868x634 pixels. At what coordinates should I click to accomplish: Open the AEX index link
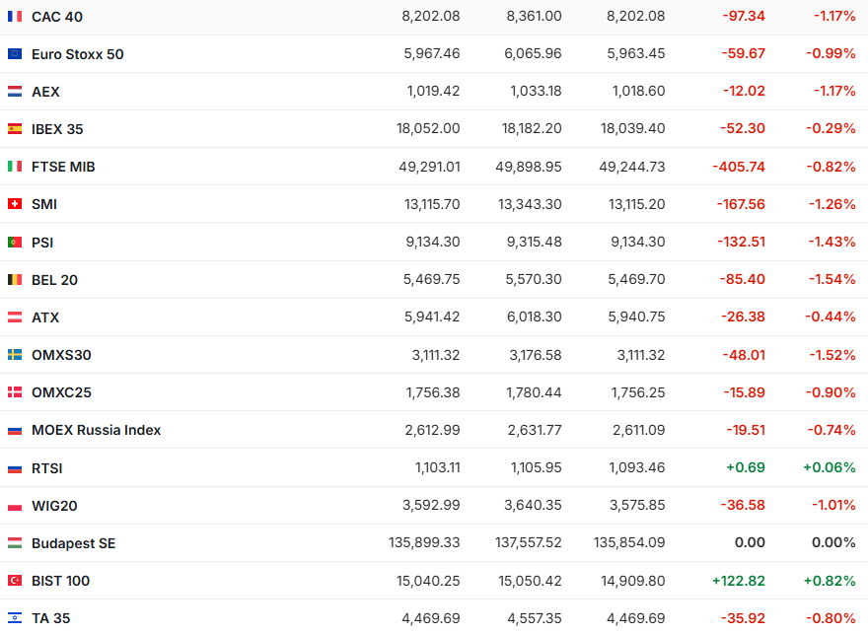click(45, 92)
